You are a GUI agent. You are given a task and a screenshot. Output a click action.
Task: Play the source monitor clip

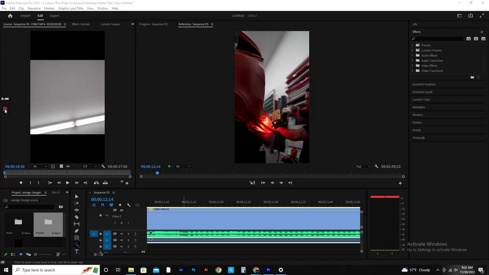[68, 183]
